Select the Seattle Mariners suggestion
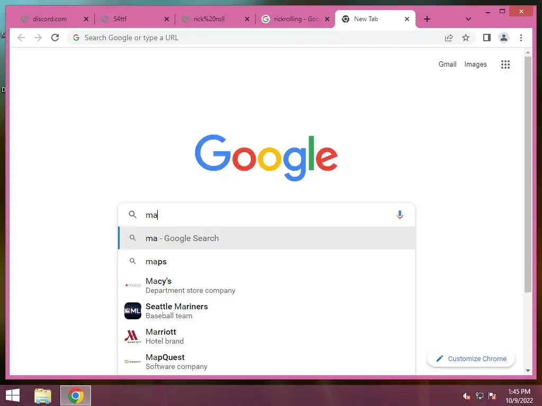 267,311
